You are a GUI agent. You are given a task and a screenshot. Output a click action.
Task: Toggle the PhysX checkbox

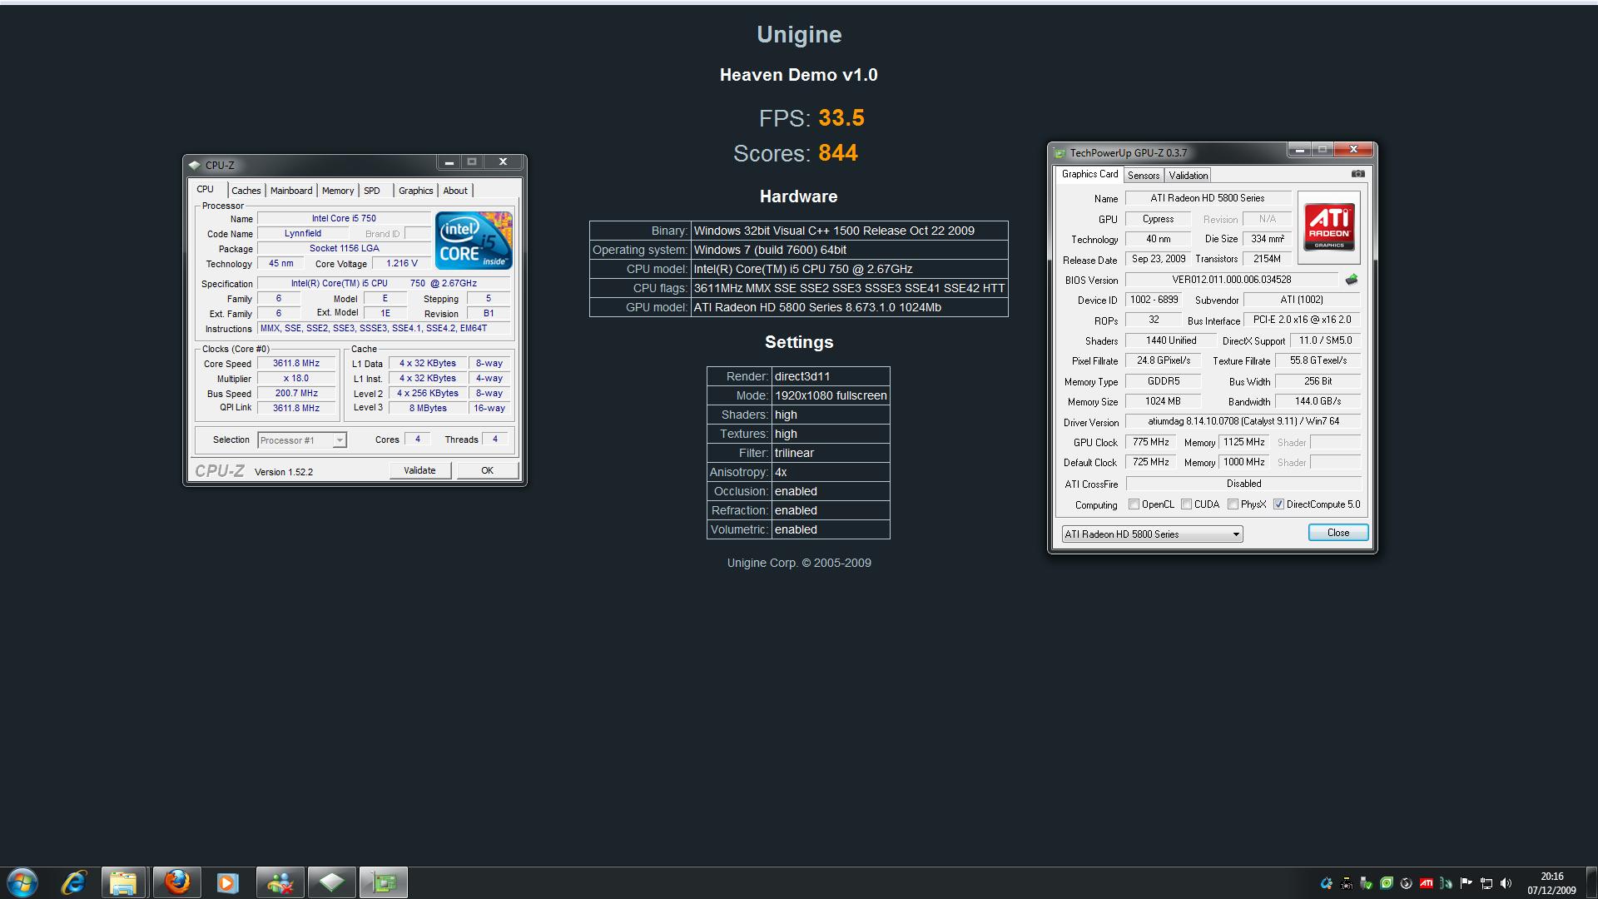[x=1233, y=504]
